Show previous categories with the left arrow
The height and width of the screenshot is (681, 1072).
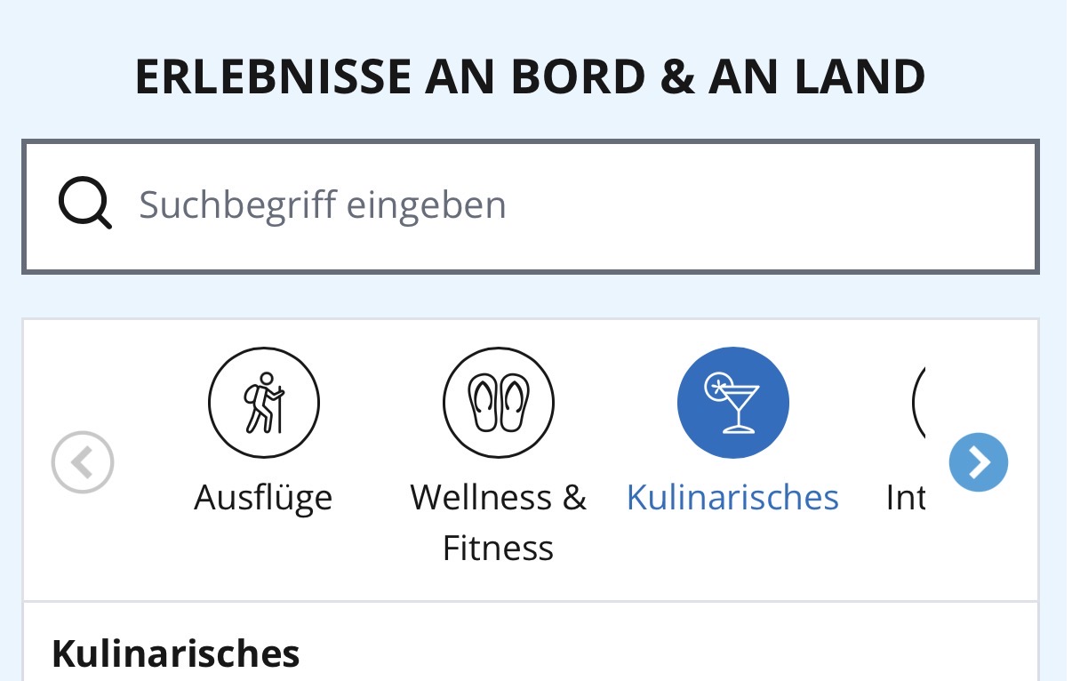point(83,462)
